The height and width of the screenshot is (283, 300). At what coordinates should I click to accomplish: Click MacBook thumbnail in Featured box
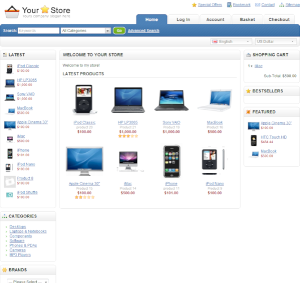(254, 154)
